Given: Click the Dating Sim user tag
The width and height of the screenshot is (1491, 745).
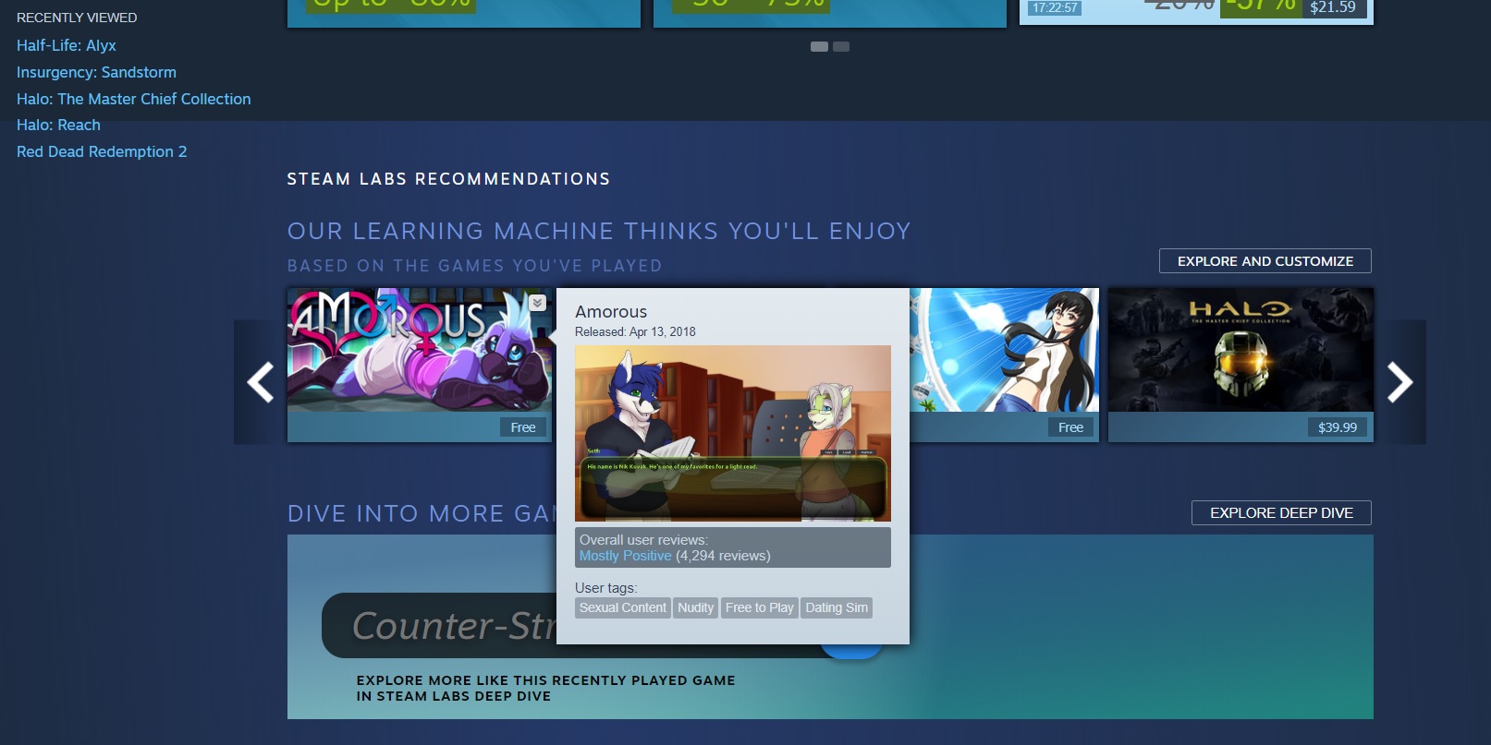Looking at the screenshot, I should coord(837,607).
